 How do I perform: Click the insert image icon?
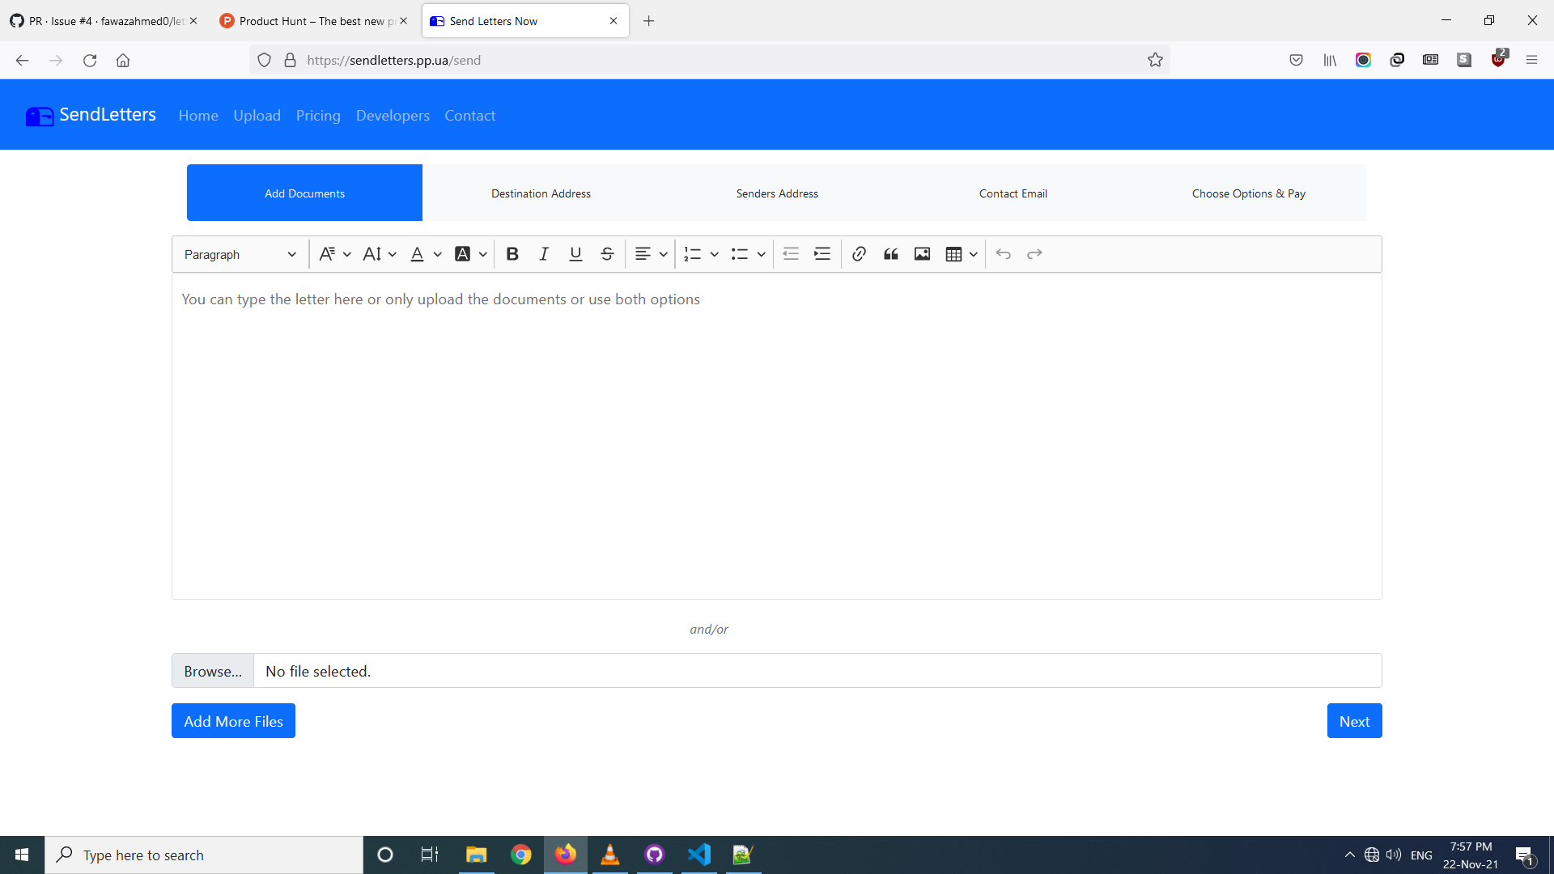click(x=922, y=254)
